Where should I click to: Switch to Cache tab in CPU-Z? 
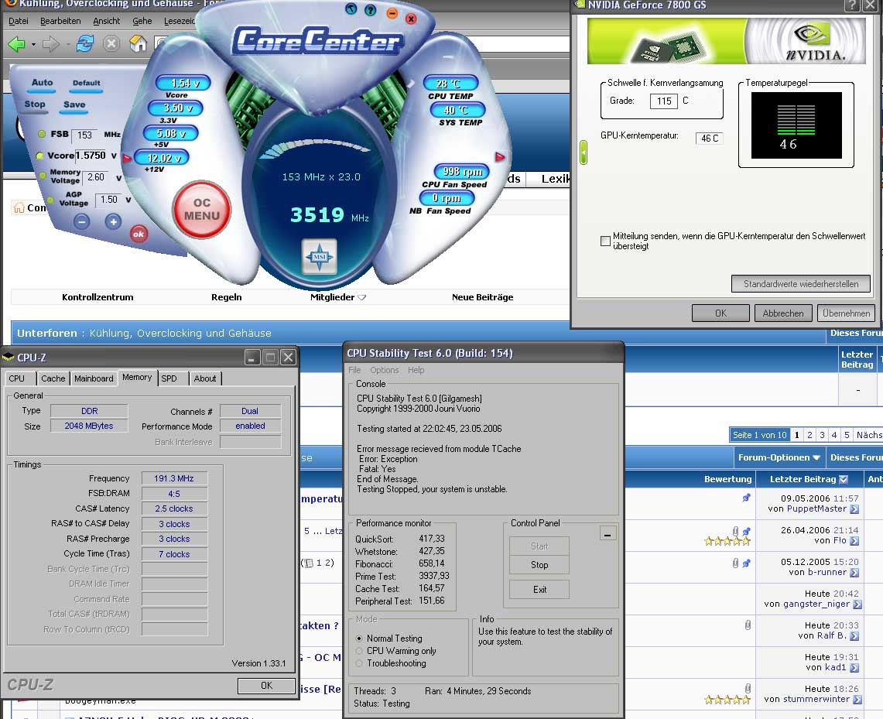coord(53,378)
